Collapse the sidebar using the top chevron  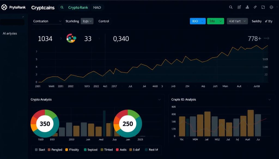tap(23, 17)
